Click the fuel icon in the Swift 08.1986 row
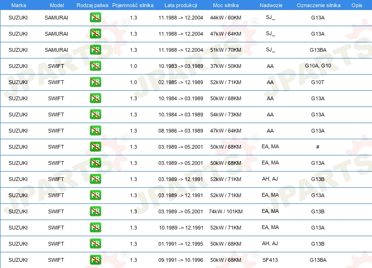Screen dimensions: 372x268 click(x=95, y=130)
